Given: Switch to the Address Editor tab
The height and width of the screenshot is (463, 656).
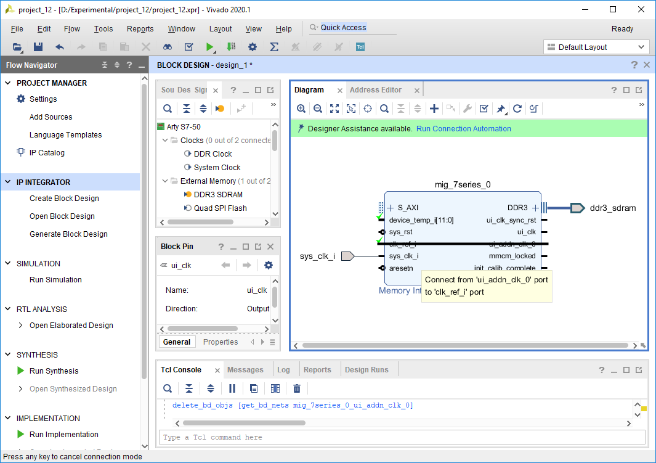Looking at the screenshot, I should [376, 90].
